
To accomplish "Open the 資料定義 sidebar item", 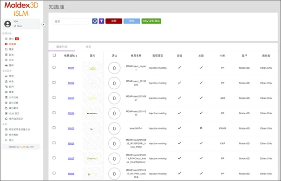I will (12, 103).
